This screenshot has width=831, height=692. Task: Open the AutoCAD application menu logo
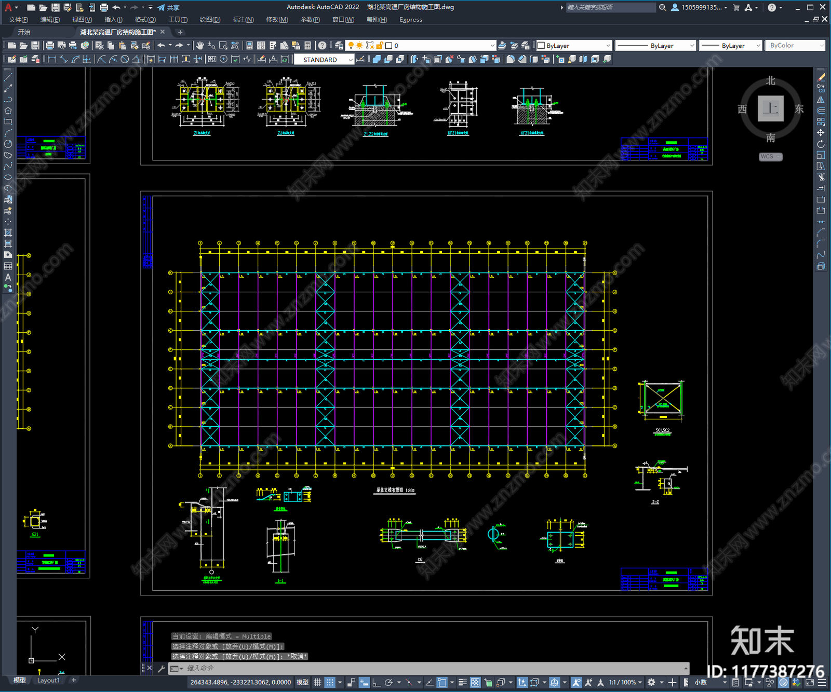(8, 7)
